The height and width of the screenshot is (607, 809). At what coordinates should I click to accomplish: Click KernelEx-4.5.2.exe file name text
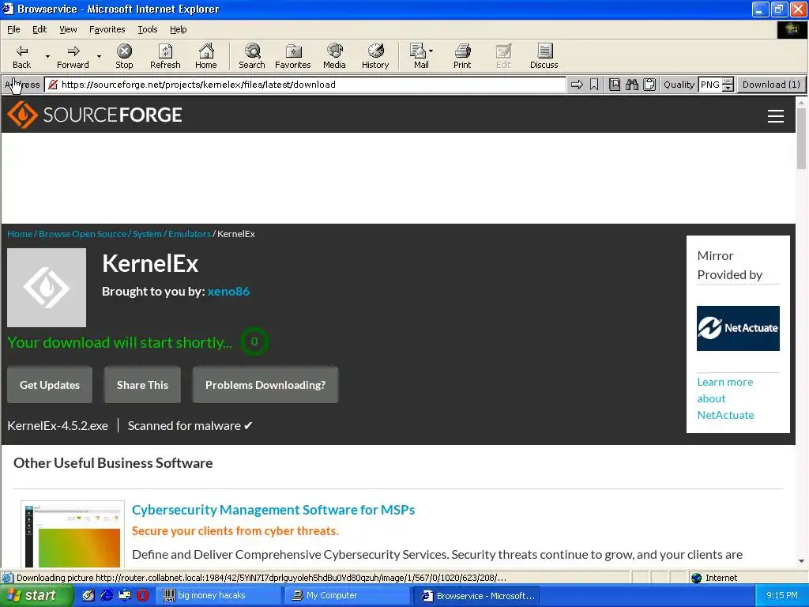click(58, 426)
